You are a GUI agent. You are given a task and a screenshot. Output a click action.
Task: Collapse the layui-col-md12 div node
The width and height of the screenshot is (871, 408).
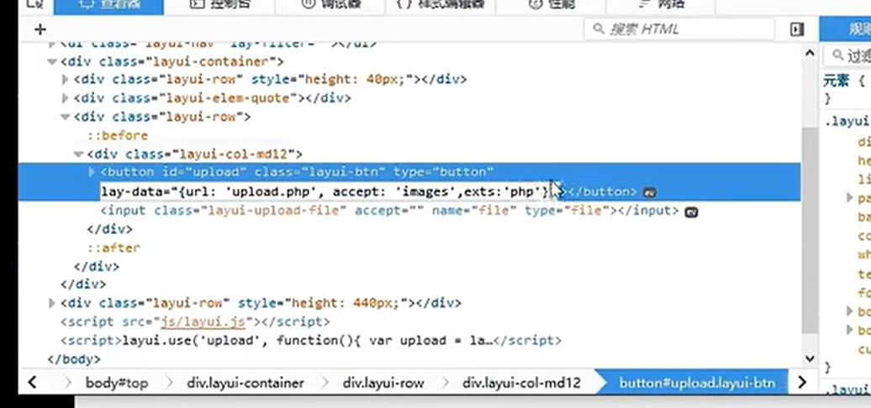pyautogui.click(x=78, y=154)
